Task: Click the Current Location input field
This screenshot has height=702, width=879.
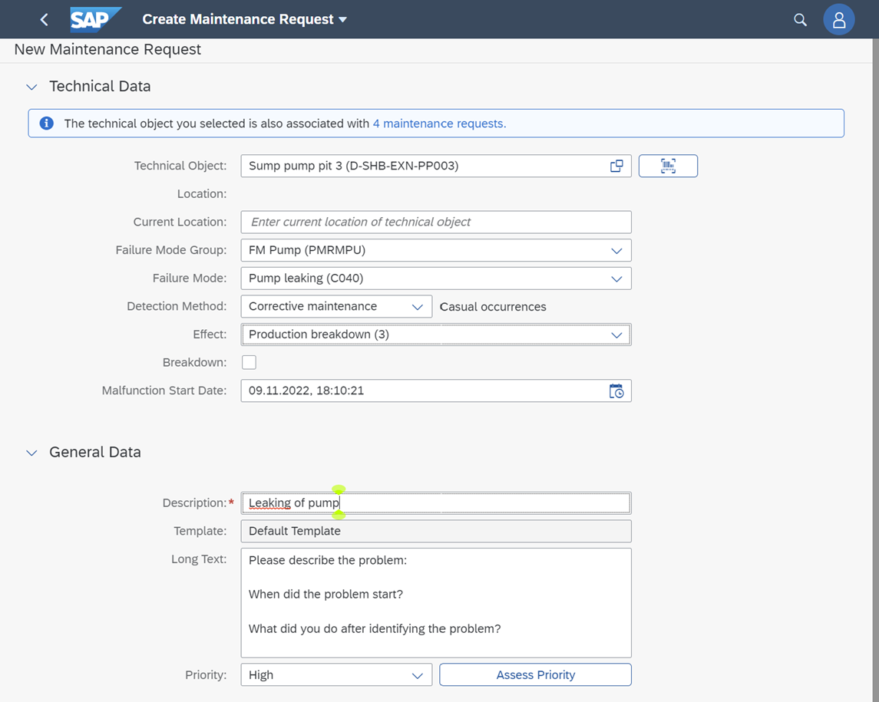Action: 436,222
